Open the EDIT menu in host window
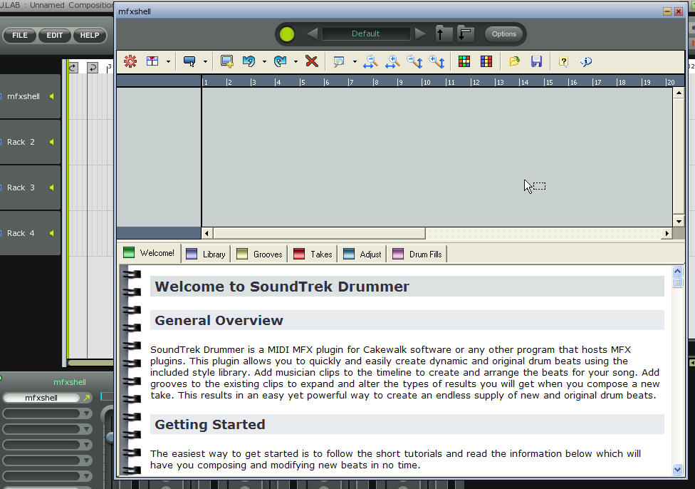Viewport: 695px width, 489px height. tap(55, 35)
